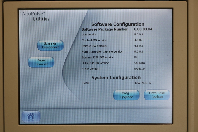
Task: Select the FPGA version label
Action: (90, 69)
